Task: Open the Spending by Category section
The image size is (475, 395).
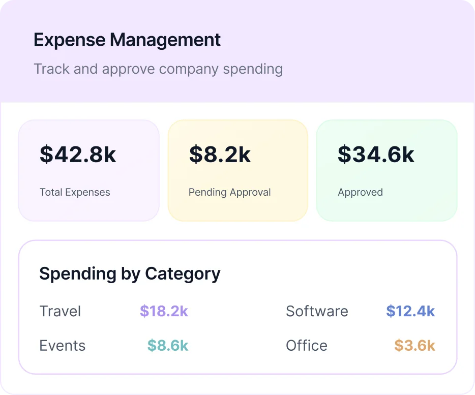Action: coord(130,274)
